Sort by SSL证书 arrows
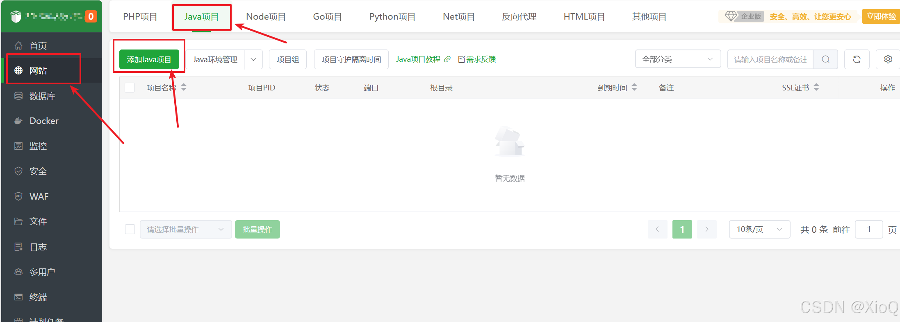Viewport: 900px width, 322px height. coord(816,87)
